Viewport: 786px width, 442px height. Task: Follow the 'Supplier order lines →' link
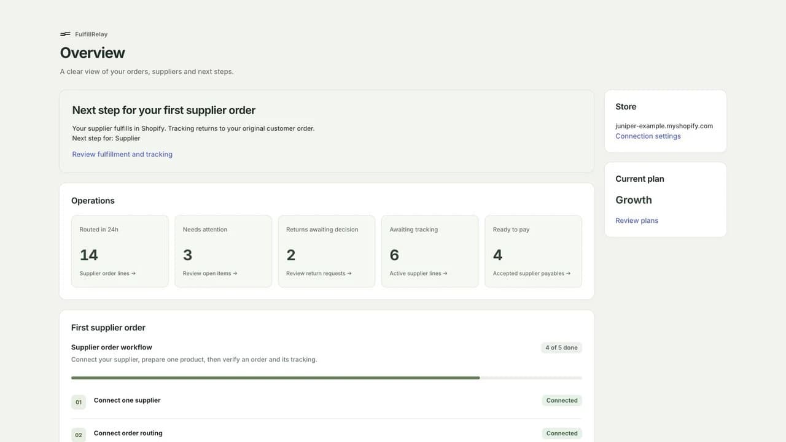107,274
